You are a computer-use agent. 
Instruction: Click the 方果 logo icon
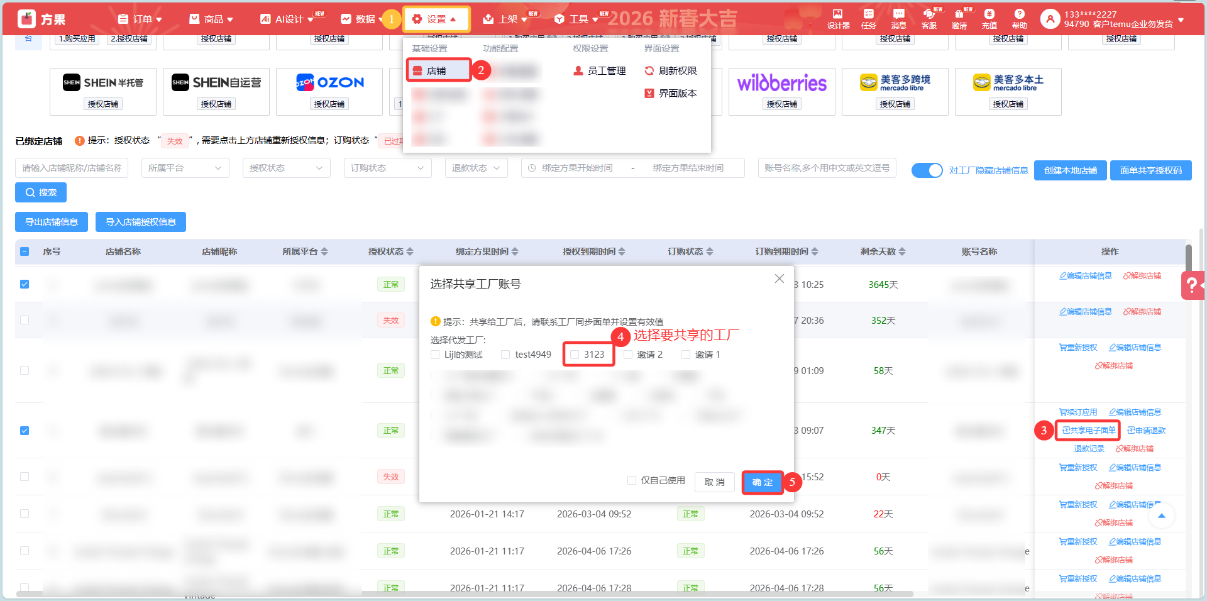click(26, 19)
